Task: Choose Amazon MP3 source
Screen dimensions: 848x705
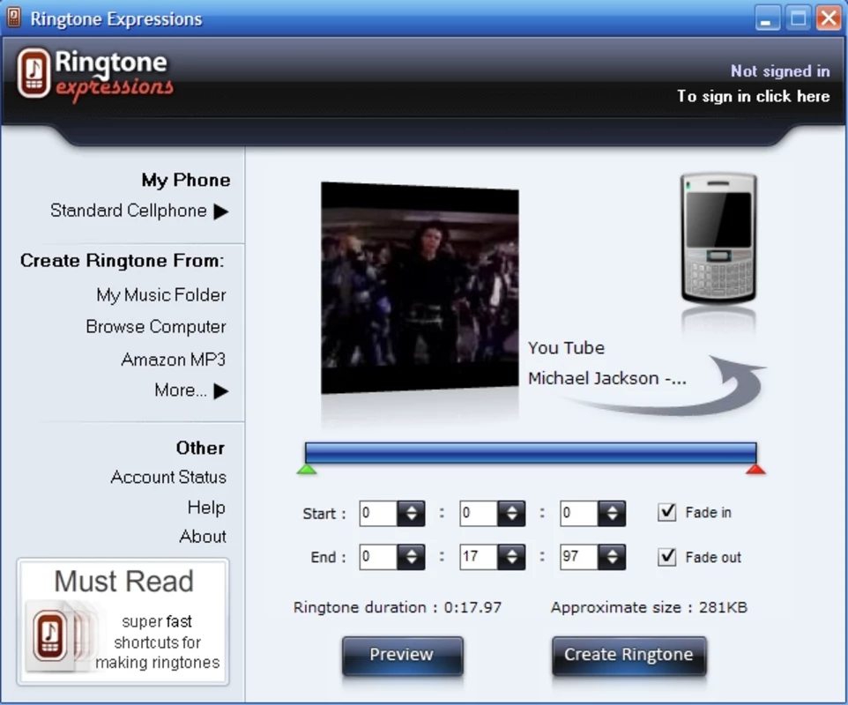Action: point(173,359)
